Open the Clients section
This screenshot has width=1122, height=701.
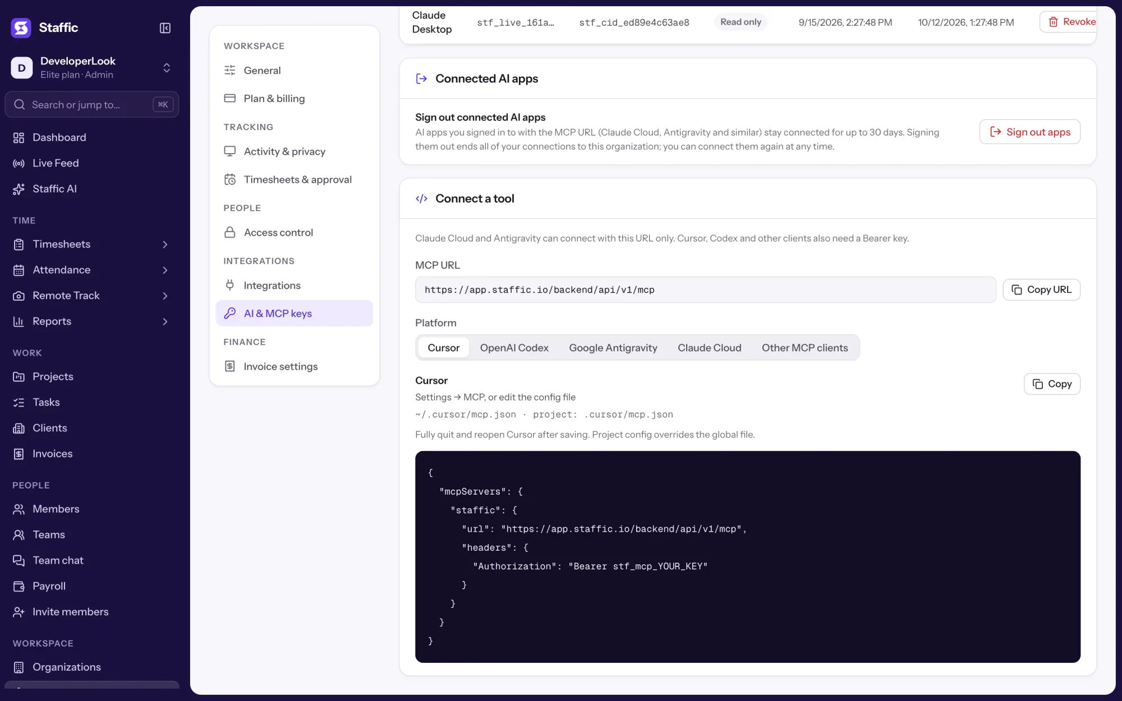[91, 428]
